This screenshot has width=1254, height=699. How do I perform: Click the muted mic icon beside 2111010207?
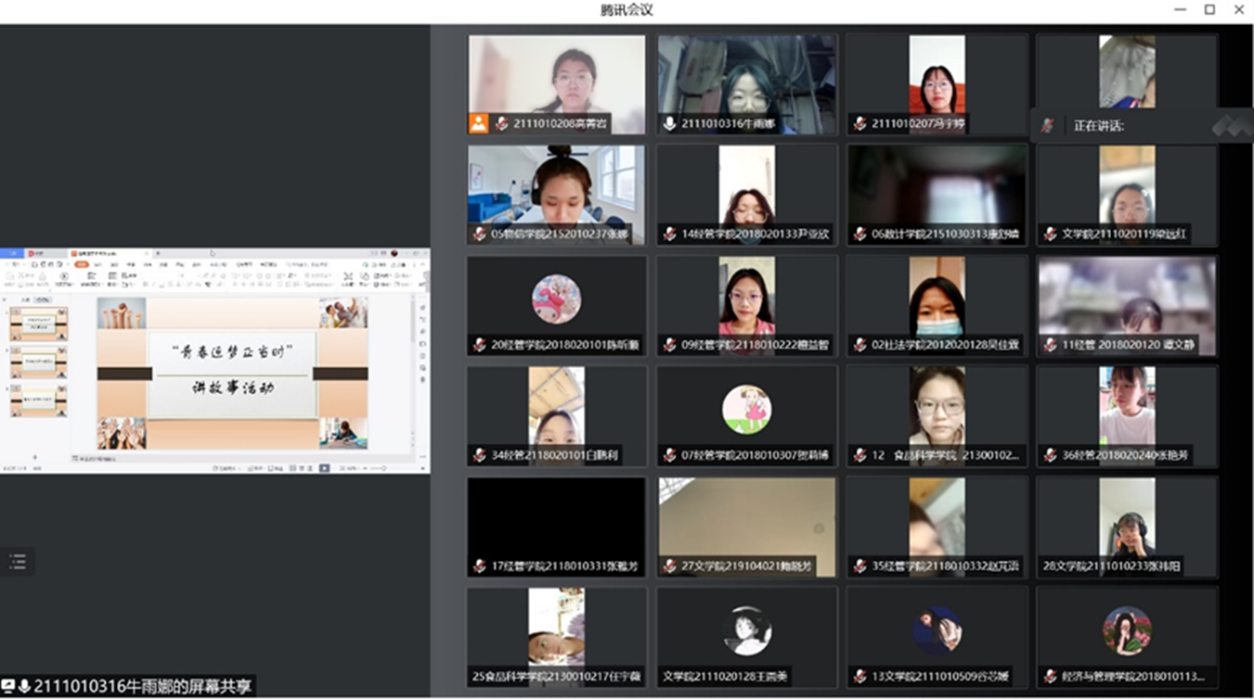click(x=860, y=123)
